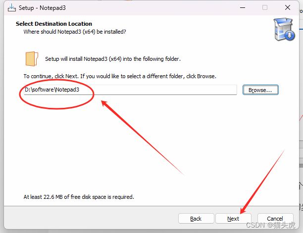Click 'Where should Notepad3 (x64) be installed?' text
This screenshot has height=233, width=303.
pos(75,32)
